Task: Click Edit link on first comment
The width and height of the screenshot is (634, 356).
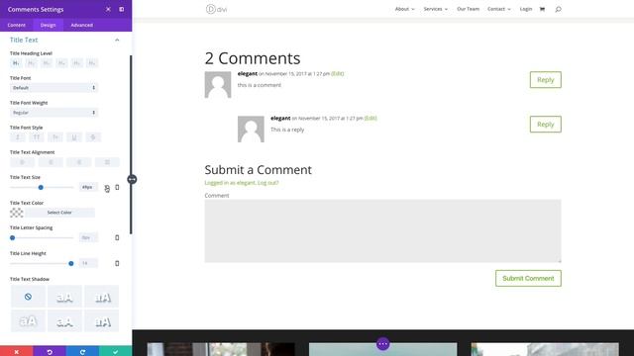Action: click(337, 74)
